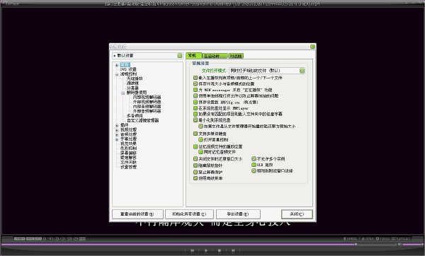Screen dimensions: 425x256
Task: Click the 关闭 (C) button
Action: pos(297,214)
